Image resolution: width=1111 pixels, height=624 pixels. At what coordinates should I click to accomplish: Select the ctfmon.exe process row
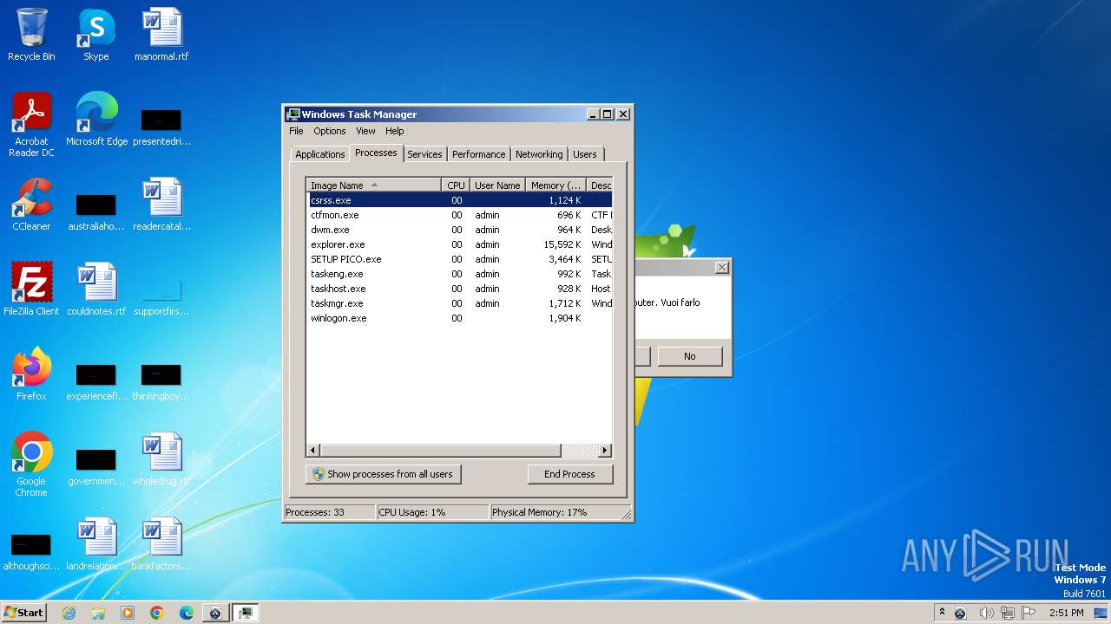click(459, 215)
